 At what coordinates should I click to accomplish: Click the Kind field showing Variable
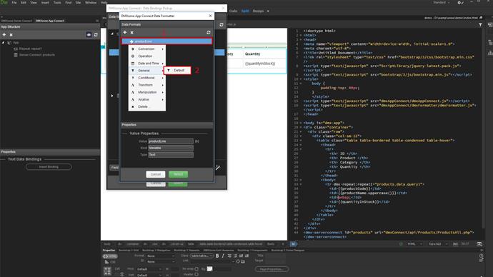coord(171,148)
